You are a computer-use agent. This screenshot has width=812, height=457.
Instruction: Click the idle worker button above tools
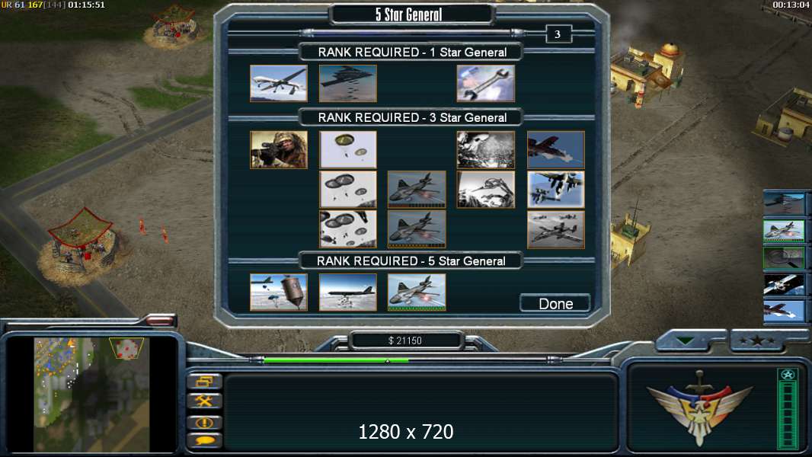coord(205,382)
